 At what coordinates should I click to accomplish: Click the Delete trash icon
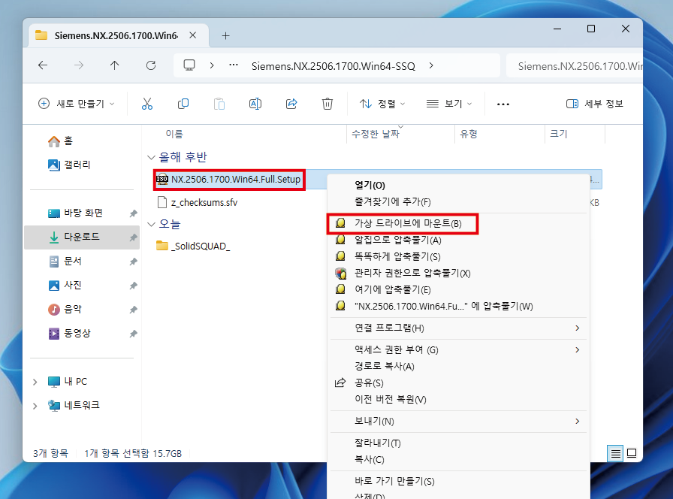327,104
